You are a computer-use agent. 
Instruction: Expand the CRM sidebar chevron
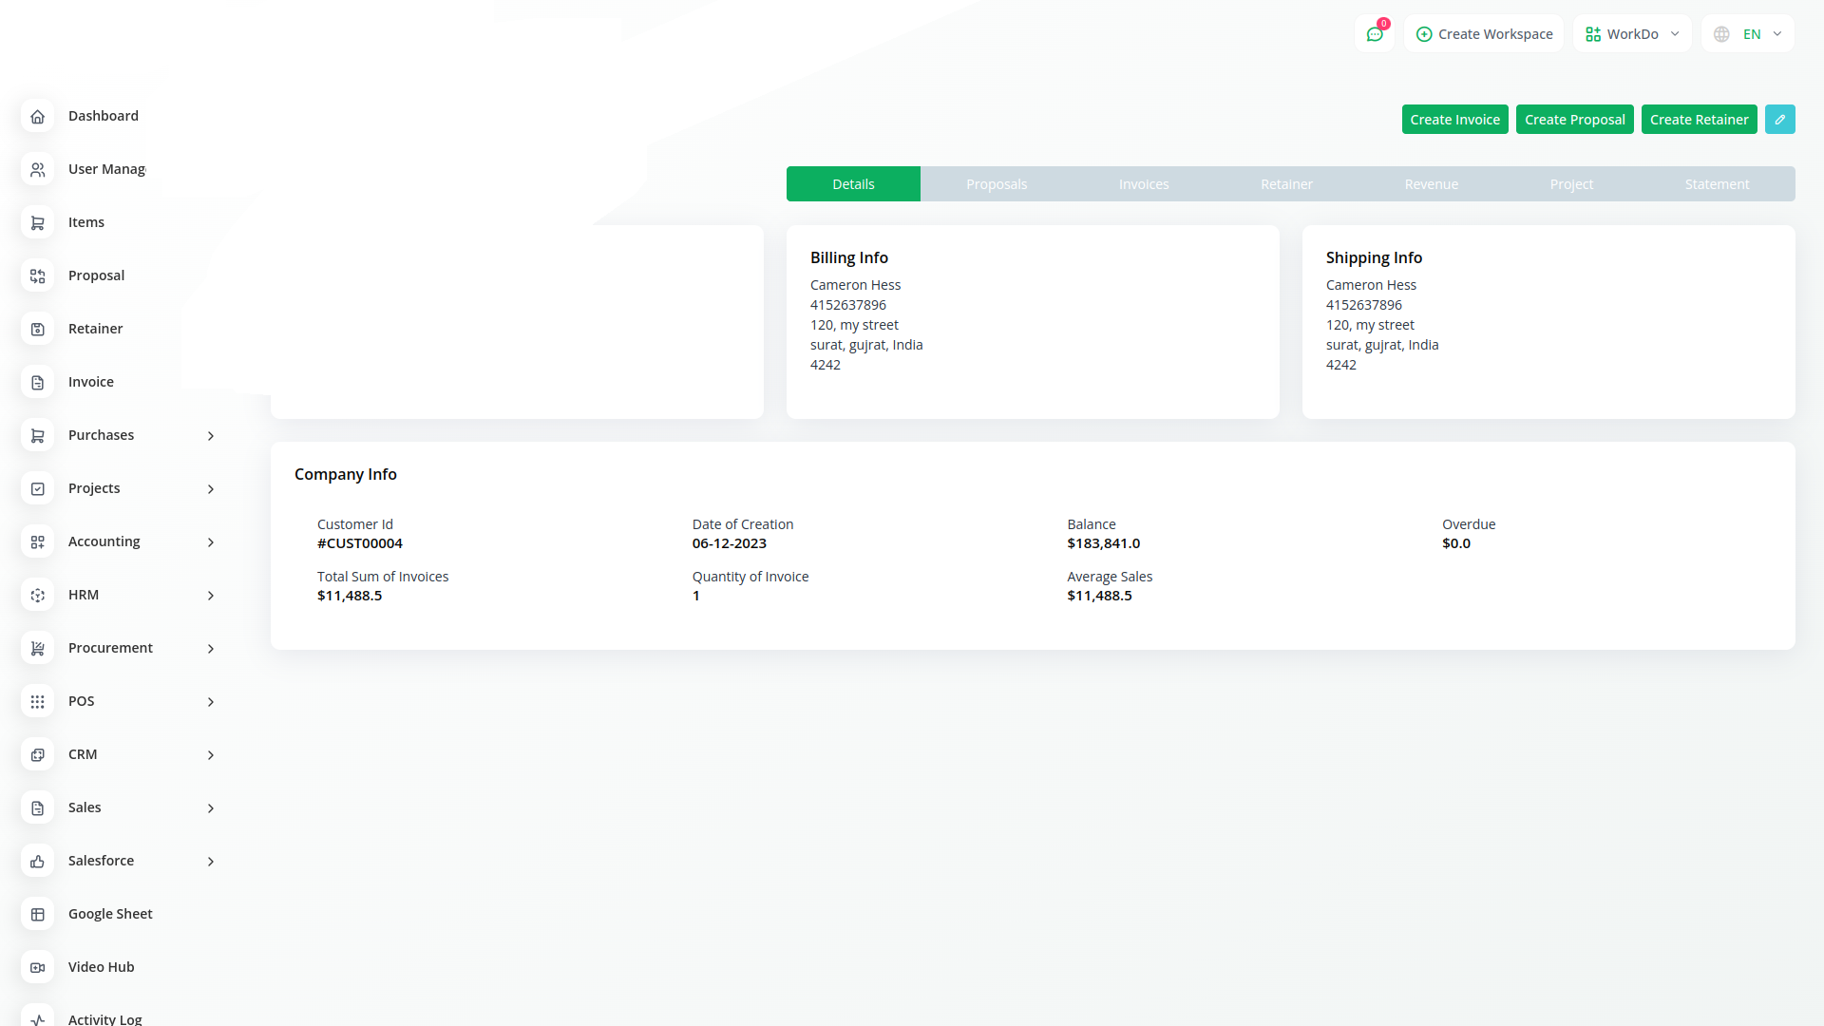(211, 754)
